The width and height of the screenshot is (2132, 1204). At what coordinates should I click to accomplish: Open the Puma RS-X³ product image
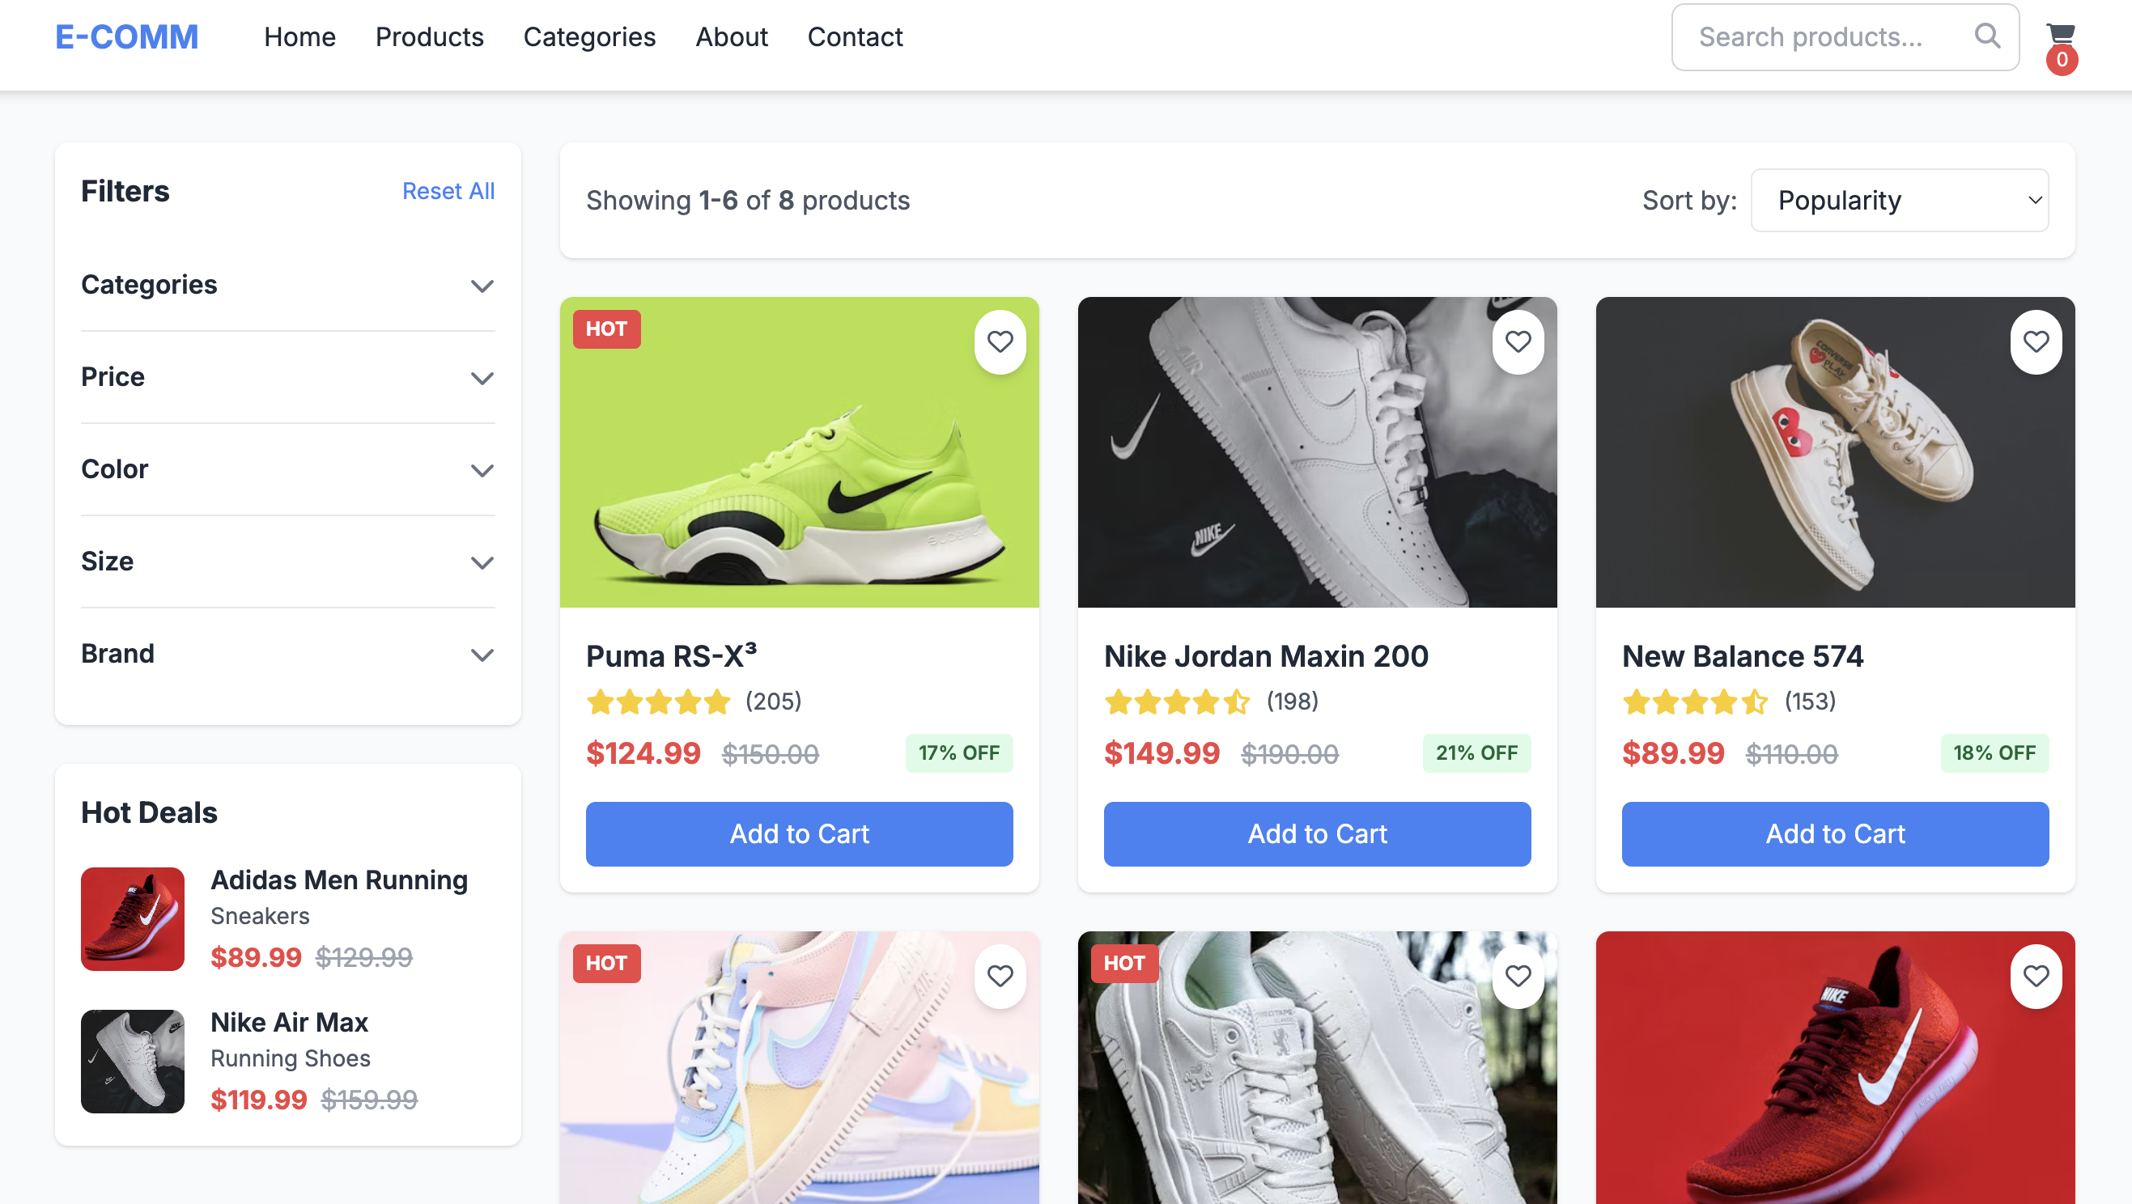click(x=799, y=452)
